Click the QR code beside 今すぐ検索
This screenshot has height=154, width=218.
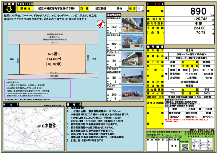click(185, 147)
